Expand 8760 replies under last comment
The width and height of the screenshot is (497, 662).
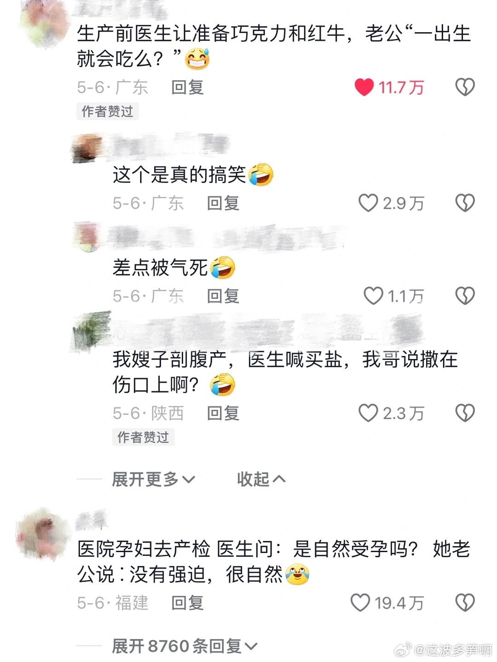(185, 646)
